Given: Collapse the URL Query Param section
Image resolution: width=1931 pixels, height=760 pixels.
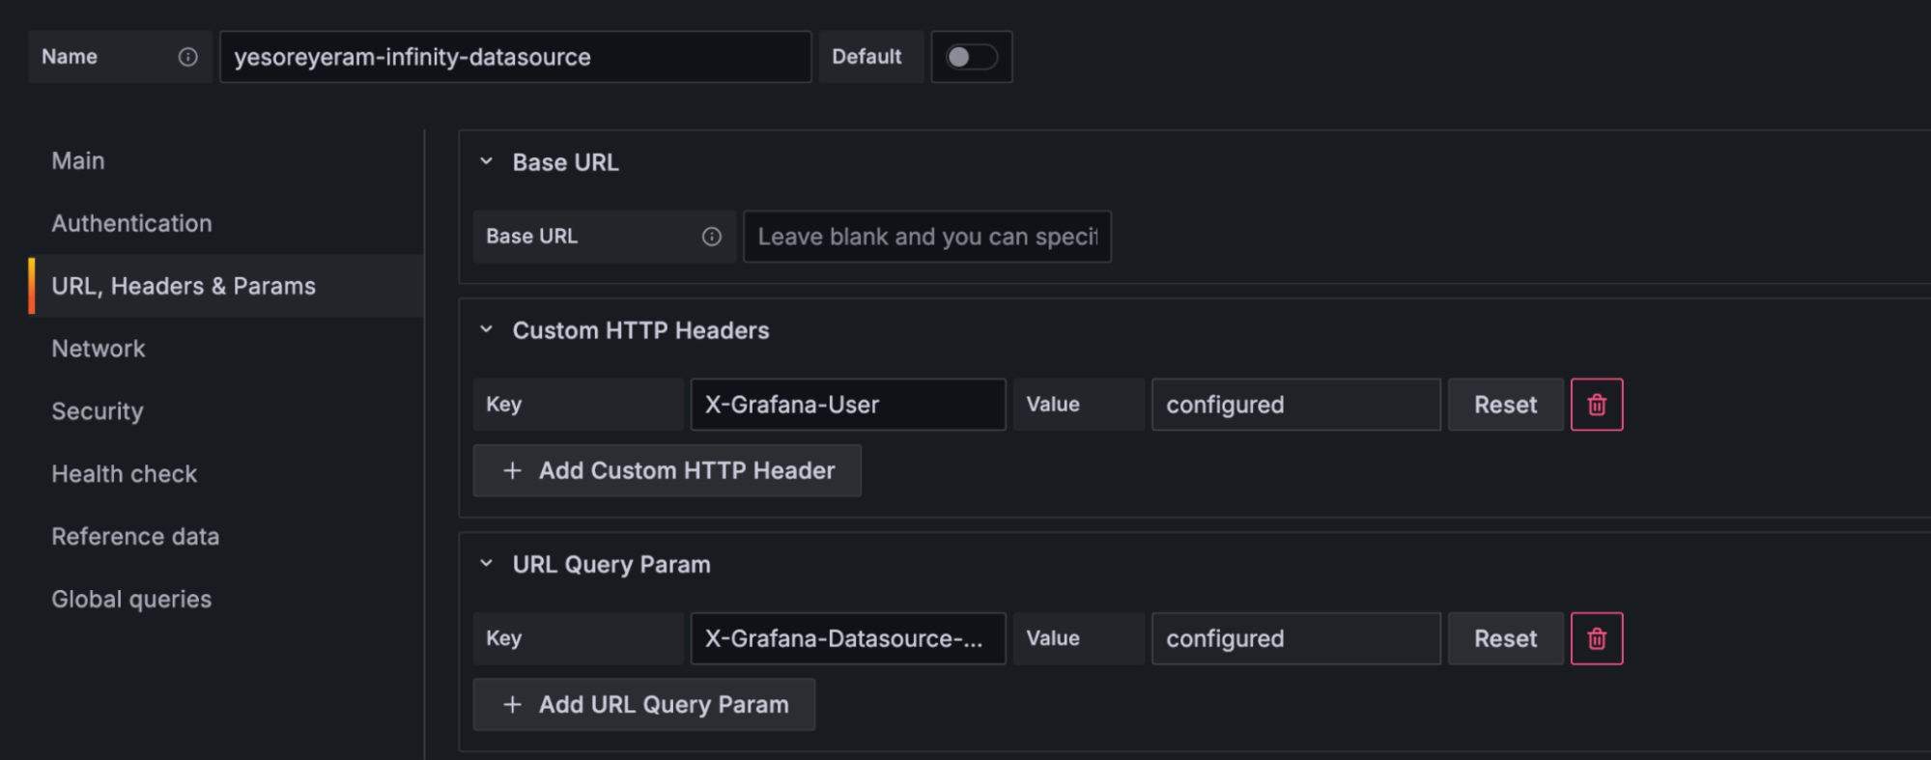Looking at the screenshot, I should coord(487,563).
